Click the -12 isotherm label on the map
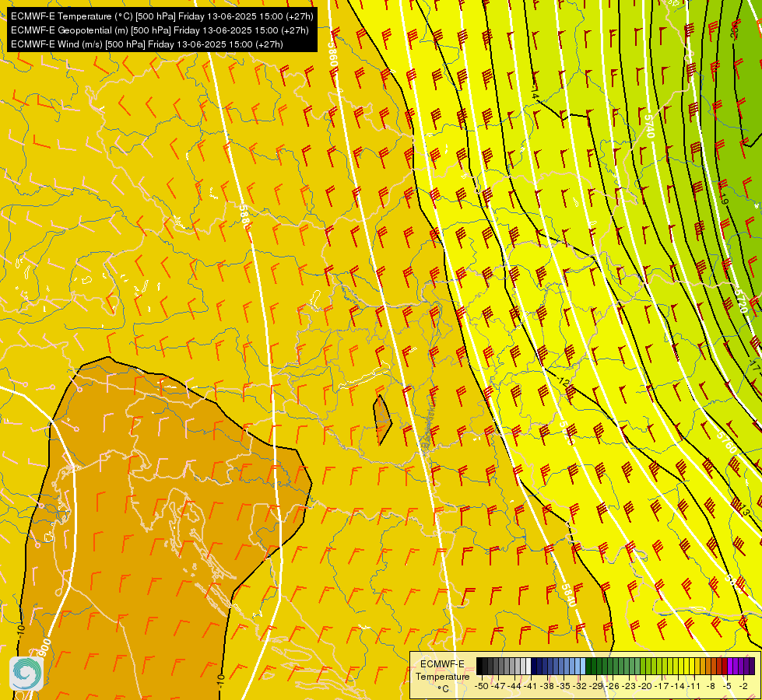This screenshot has width=762, height=700. (564, 383)
